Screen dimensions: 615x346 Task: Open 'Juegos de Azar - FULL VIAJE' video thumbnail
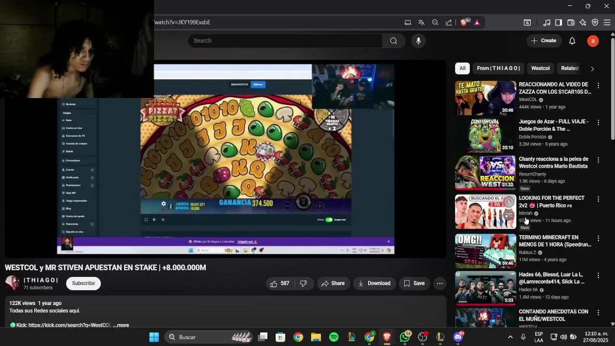pyautogui.click(x=485, y=135)
